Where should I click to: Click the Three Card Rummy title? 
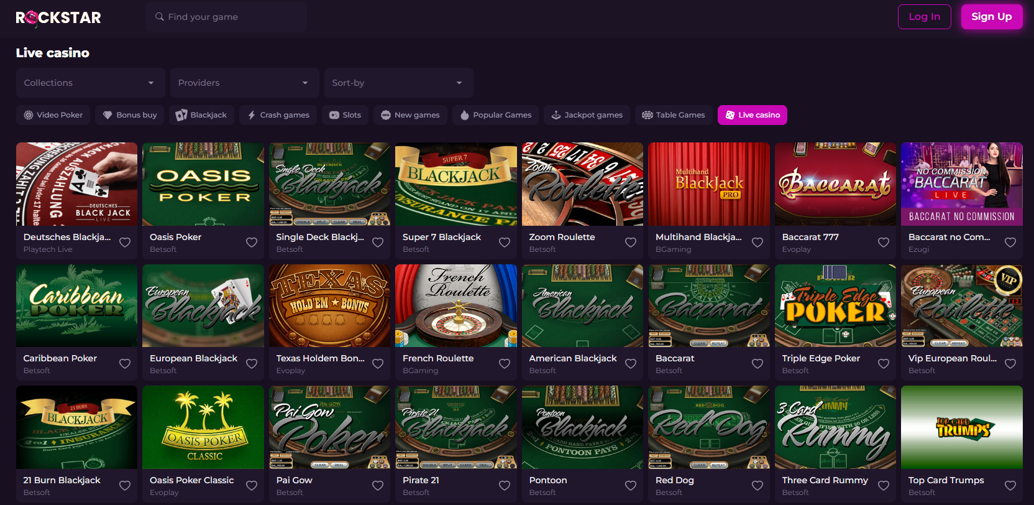pyautogui.click(x=825, y=480)
